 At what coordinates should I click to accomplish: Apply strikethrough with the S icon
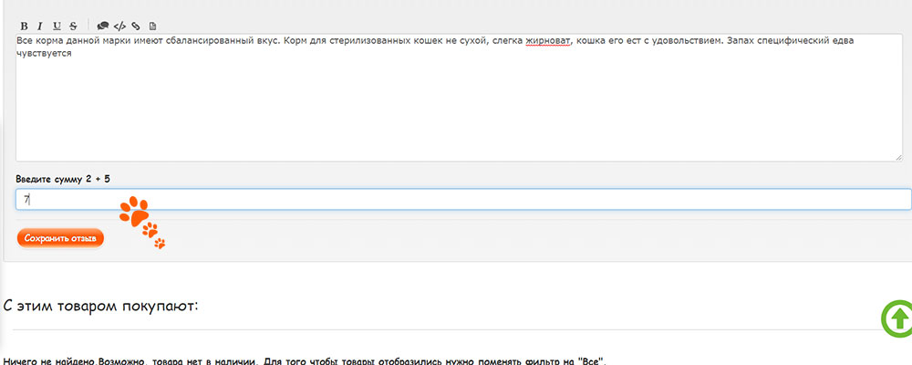(73, 26)
